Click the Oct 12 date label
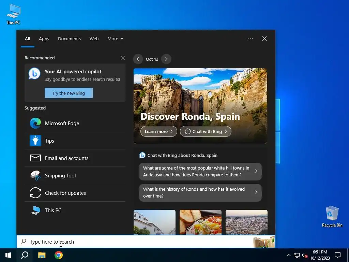Image resolution: width=349 pixels, height=262 pixels. tap(152, 59)
